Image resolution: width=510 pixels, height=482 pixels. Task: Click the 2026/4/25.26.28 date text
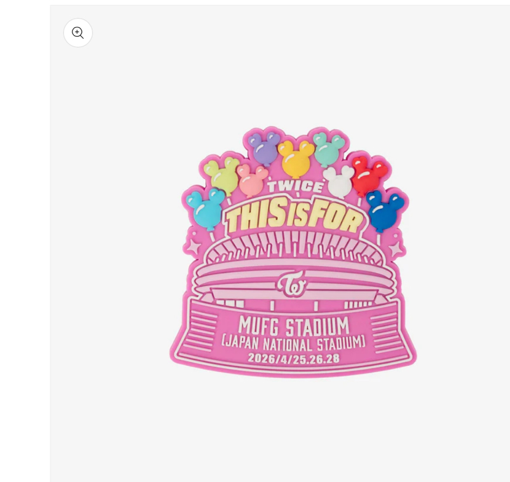coord(294,358)
